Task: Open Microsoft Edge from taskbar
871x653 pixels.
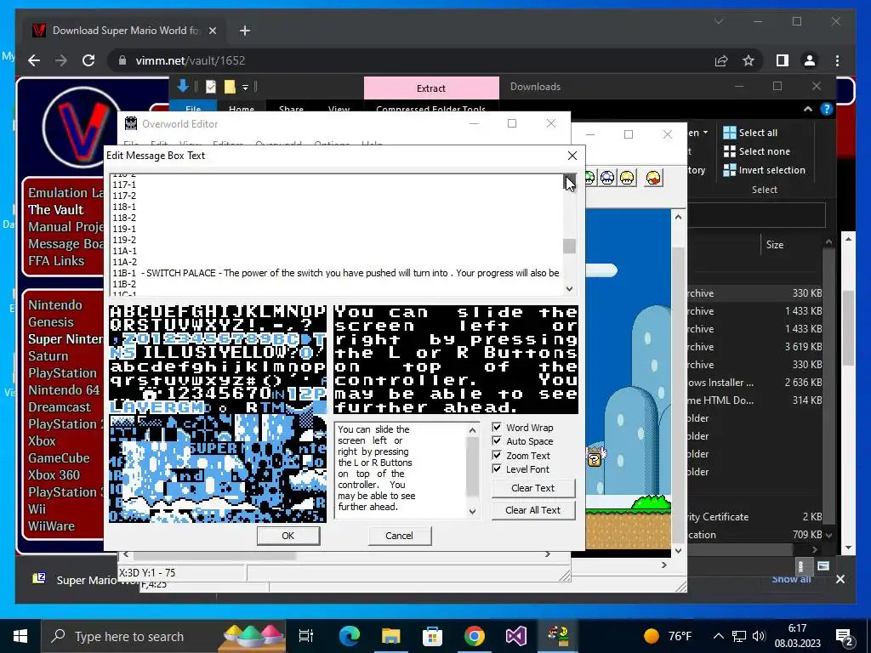Action: point(350,636)
